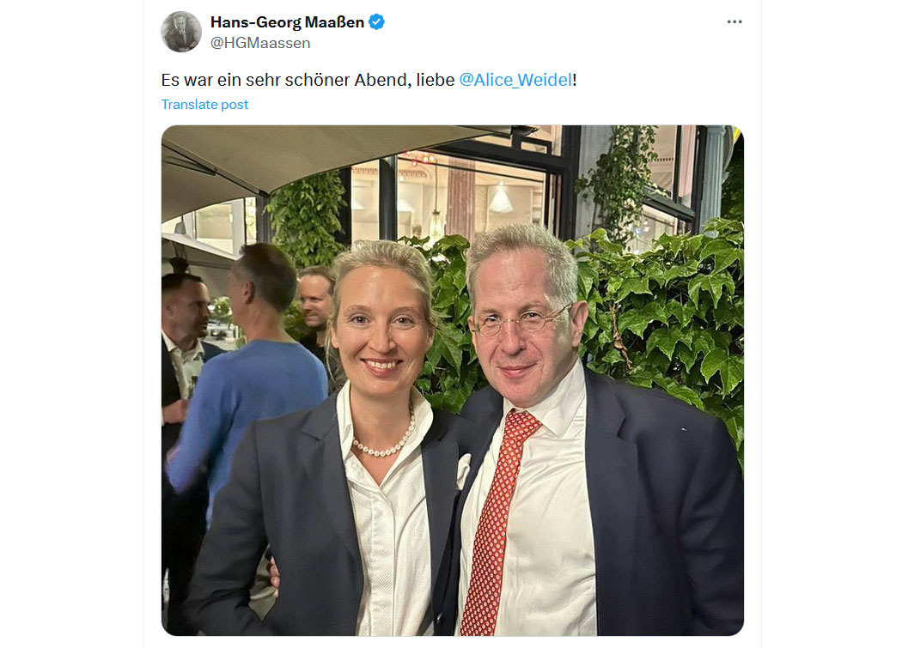The width and height of the screenshot is (902, 648).
Task: Open the round profile avatar picture
Action: click(181, 32)
